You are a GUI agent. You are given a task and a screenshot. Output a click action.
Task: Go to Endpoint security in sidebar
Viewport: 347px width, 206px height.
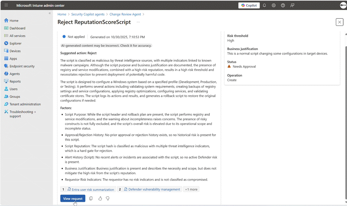(x=22, y=66)
